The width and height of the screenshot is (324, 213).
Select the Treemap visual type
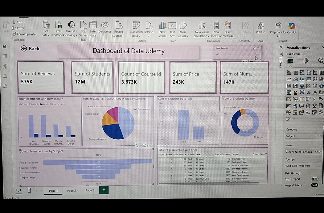289,92
